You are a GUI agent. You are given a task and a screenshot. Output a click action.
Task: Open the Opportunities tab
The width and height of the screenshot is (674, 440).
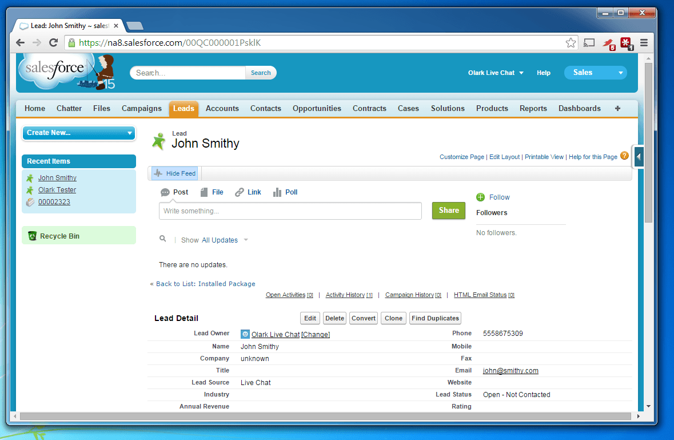click(x=317, y=108)
